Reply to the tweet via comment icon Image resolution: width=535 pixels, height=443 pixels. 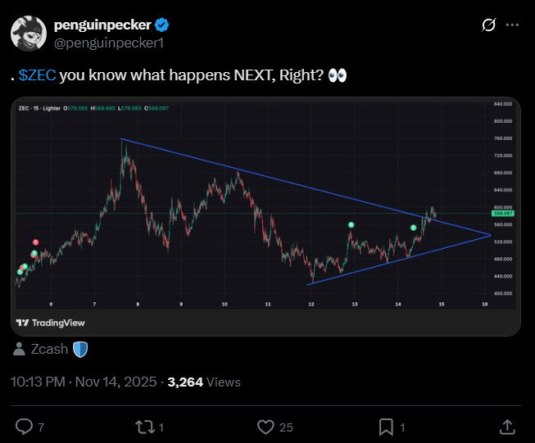(x=25, y=426)
